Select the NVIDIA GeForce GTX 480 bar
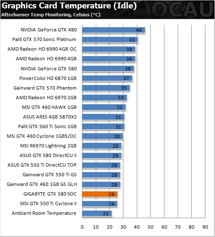This screenshot has height=237, width=215. click(x=113, y=30)
